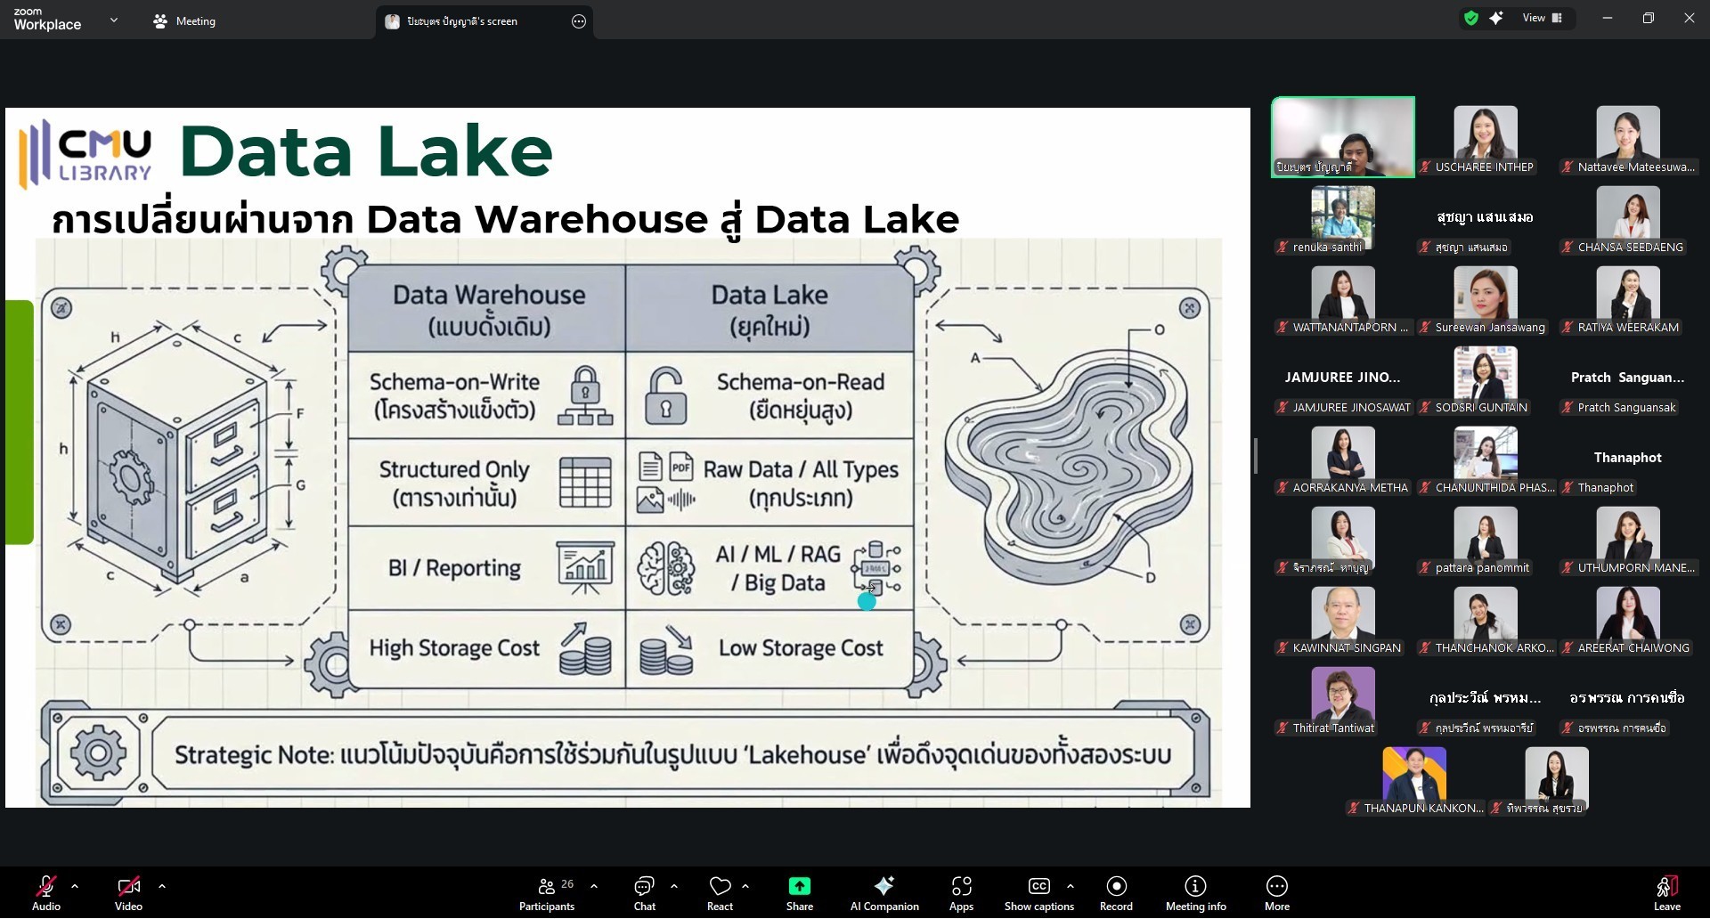This screenshot has height=919, width=1710.
Task: Leave the meeting
Action: click(x=1666, y=893)
